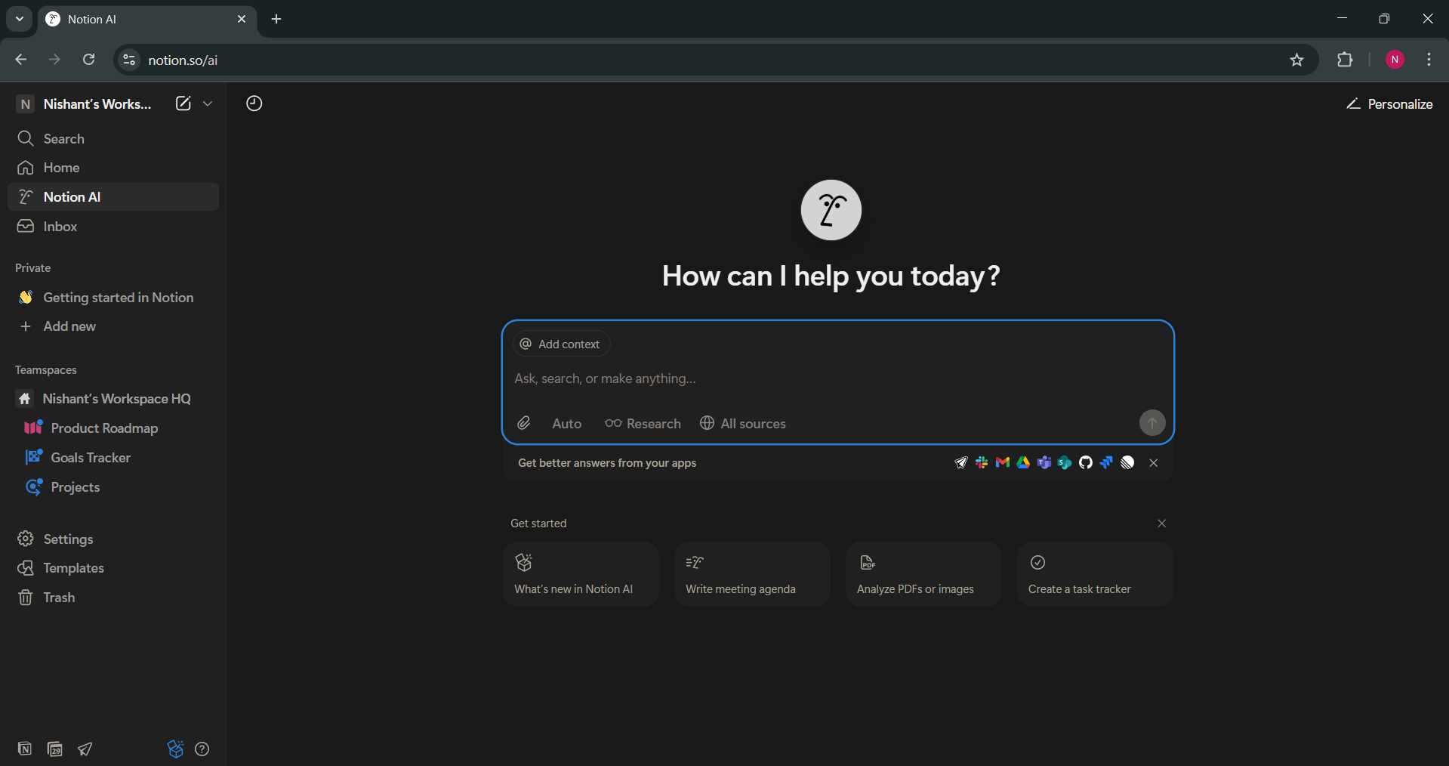
Task: Expand the workspace switcher chevron
Action: tap(208, 103)
